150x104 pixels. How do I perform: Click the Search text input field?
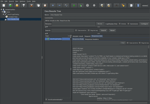click(x=63, y=30)
